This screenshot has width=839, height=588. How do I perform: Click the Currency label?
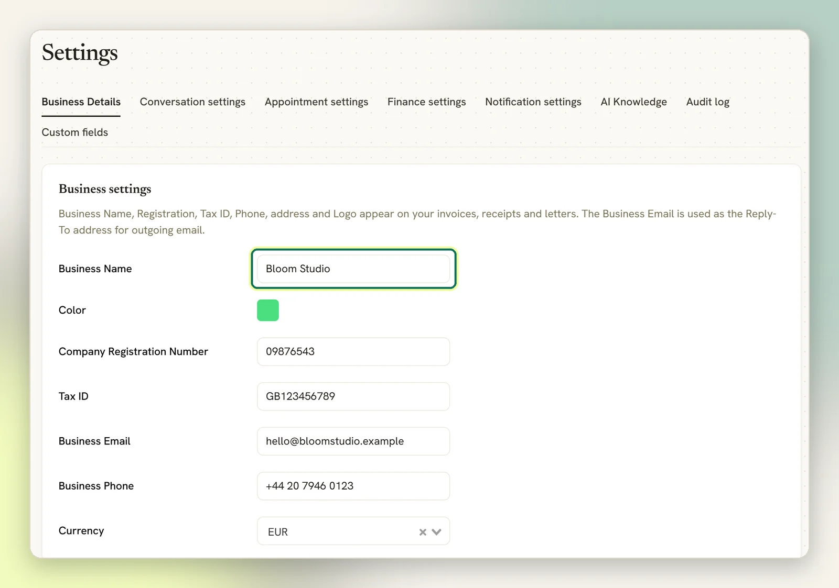pyautogui.click(x=81, y=531)
